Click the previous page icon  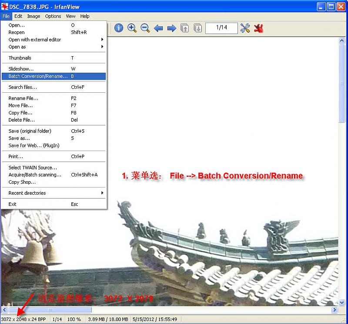click(185, 28)
